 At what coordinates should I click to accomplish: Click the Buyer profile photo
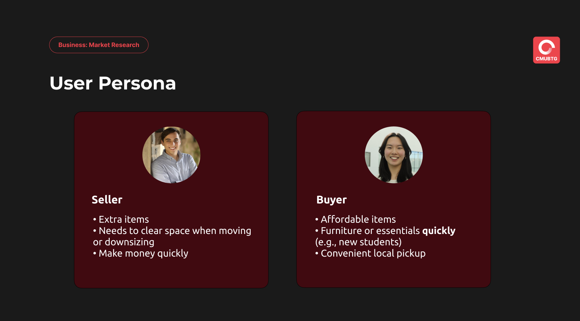[394, 155]
